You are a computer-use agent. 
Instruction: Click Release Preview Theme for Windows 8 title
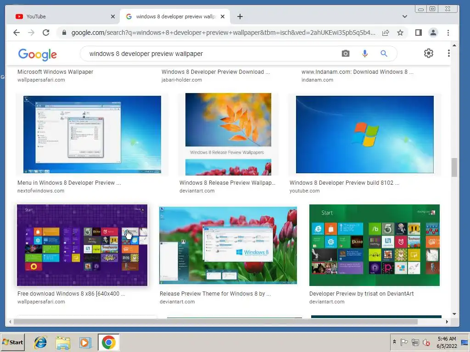[x=215, y=294]
